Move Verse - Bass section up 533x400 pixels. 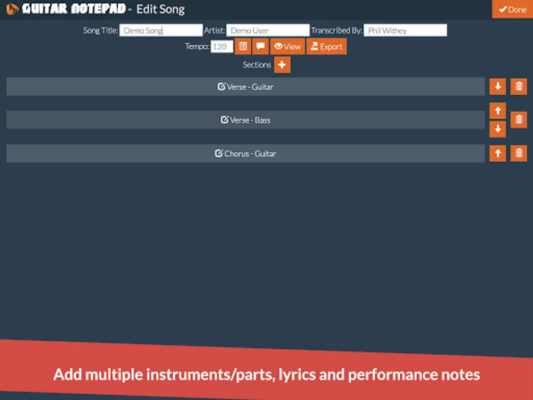(497, 111)
